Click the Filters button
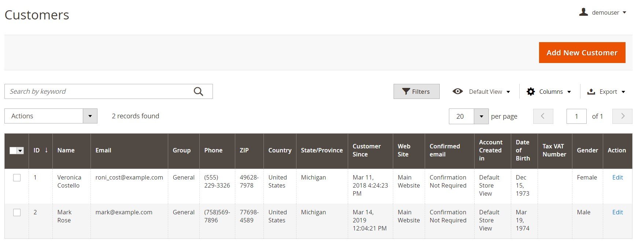638x244 pixels. (x=416, y=92)
